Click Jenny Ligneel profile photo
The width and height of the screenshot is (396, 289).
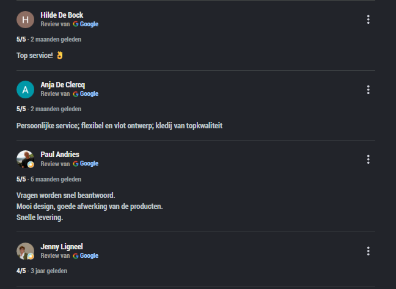[25, 251]
